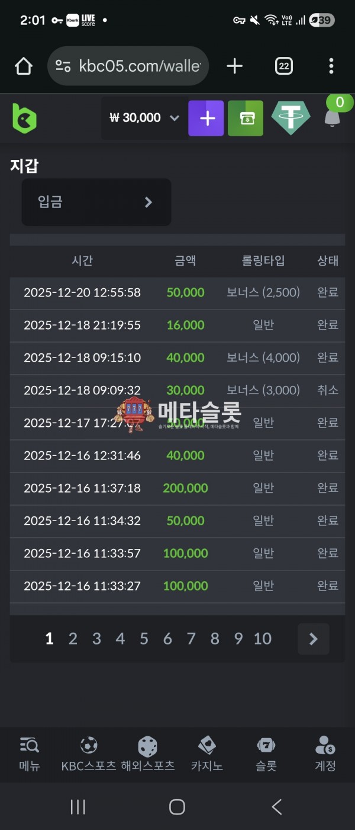Expand the 입금 selector chevron
This screenshot has width=355, height=830.
coord(149,202)
